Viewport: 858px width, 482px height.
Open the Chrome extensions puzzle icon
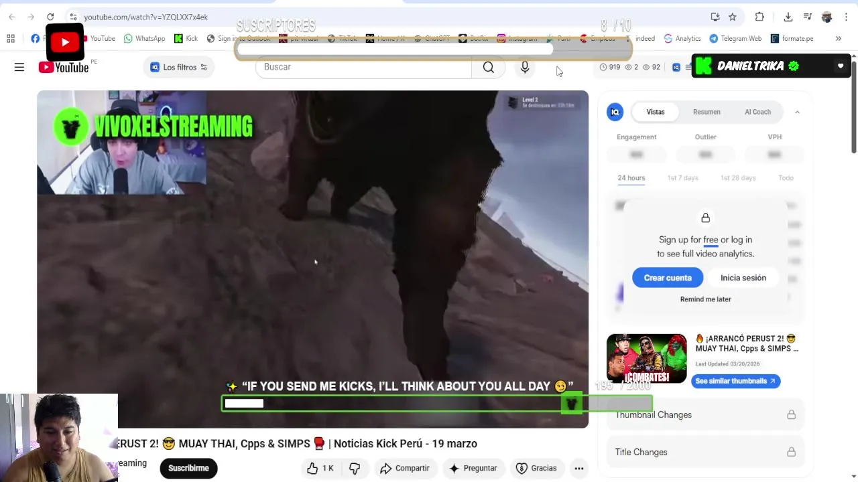tap(759, 17)
